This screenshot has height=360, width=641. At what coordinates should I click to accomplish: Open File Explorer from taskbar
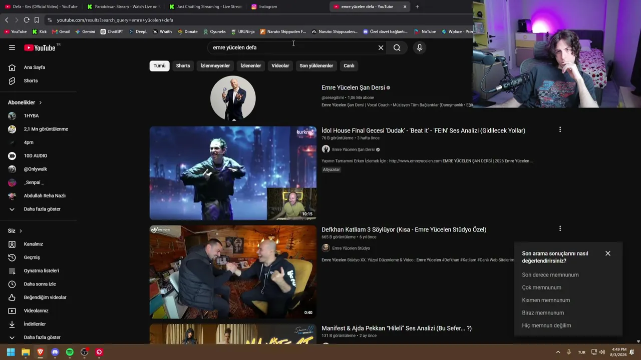26,352
